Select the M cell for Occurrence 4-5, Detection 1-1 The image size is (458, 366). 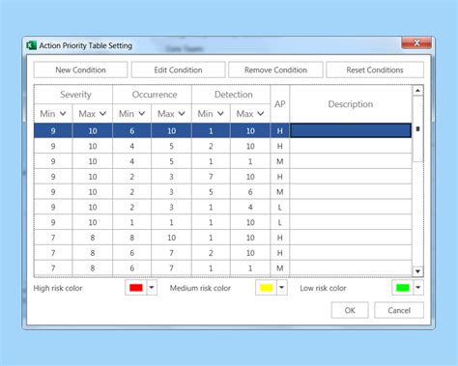(x=280, y=161)
